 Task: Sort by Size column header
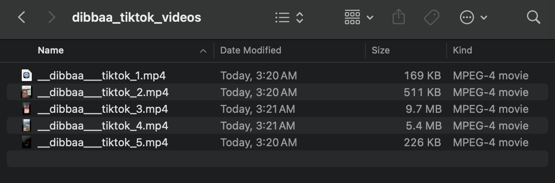pyautogui.click(x=380, y=51)
